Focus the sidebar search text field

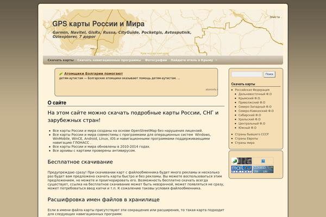(x=247, y=74)
